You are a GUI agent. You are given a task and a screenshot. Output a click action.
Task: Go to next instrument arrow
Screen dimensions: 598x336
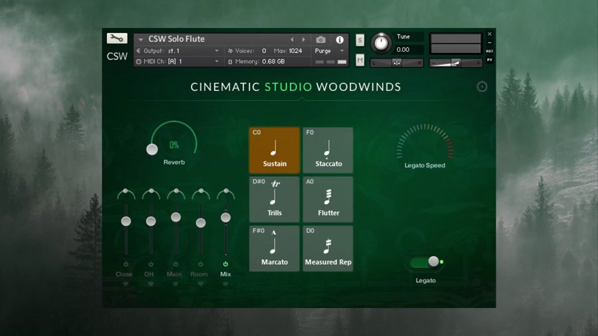pos(304,39)
